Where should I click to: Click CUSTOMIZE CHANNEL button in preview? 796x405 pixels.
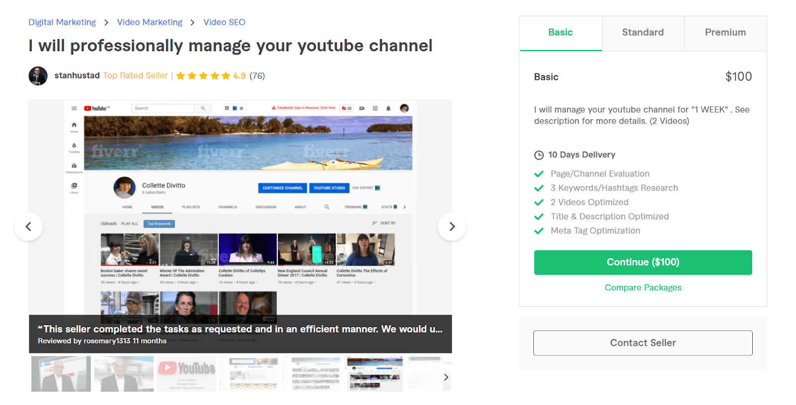[x=283, y=188]
